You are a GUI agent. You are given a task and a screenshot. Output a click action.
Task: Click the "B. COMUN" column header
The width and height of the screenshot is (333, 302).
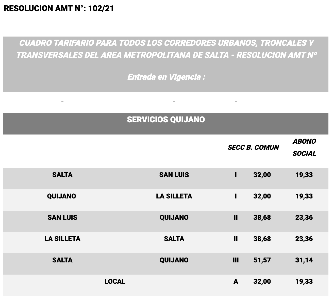click(262, 147)
